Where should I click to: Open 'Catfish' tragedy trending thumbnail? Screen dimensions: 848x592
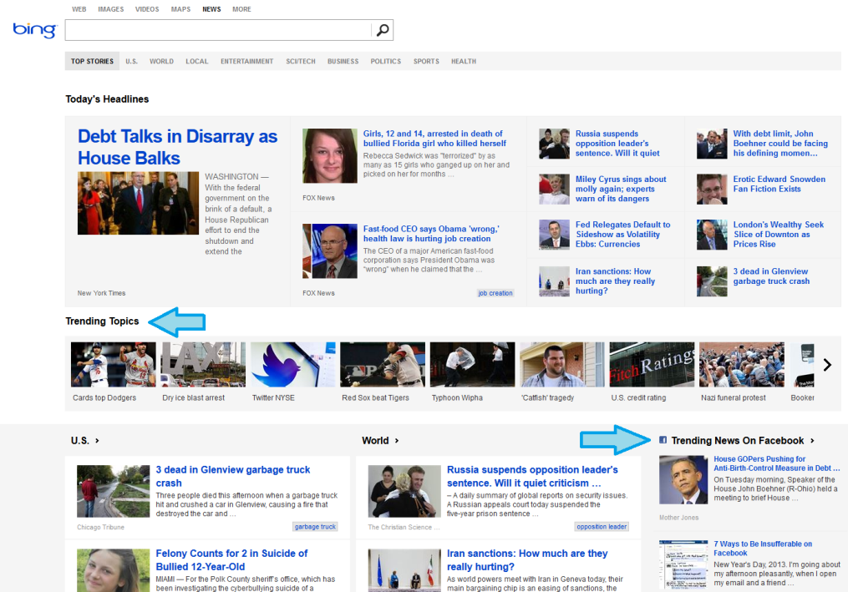pos(562,364)
